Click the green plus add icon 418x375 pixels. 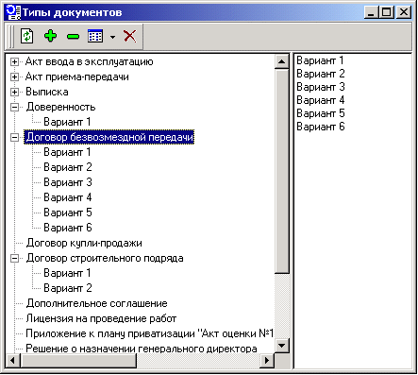(x=51, y=36)
